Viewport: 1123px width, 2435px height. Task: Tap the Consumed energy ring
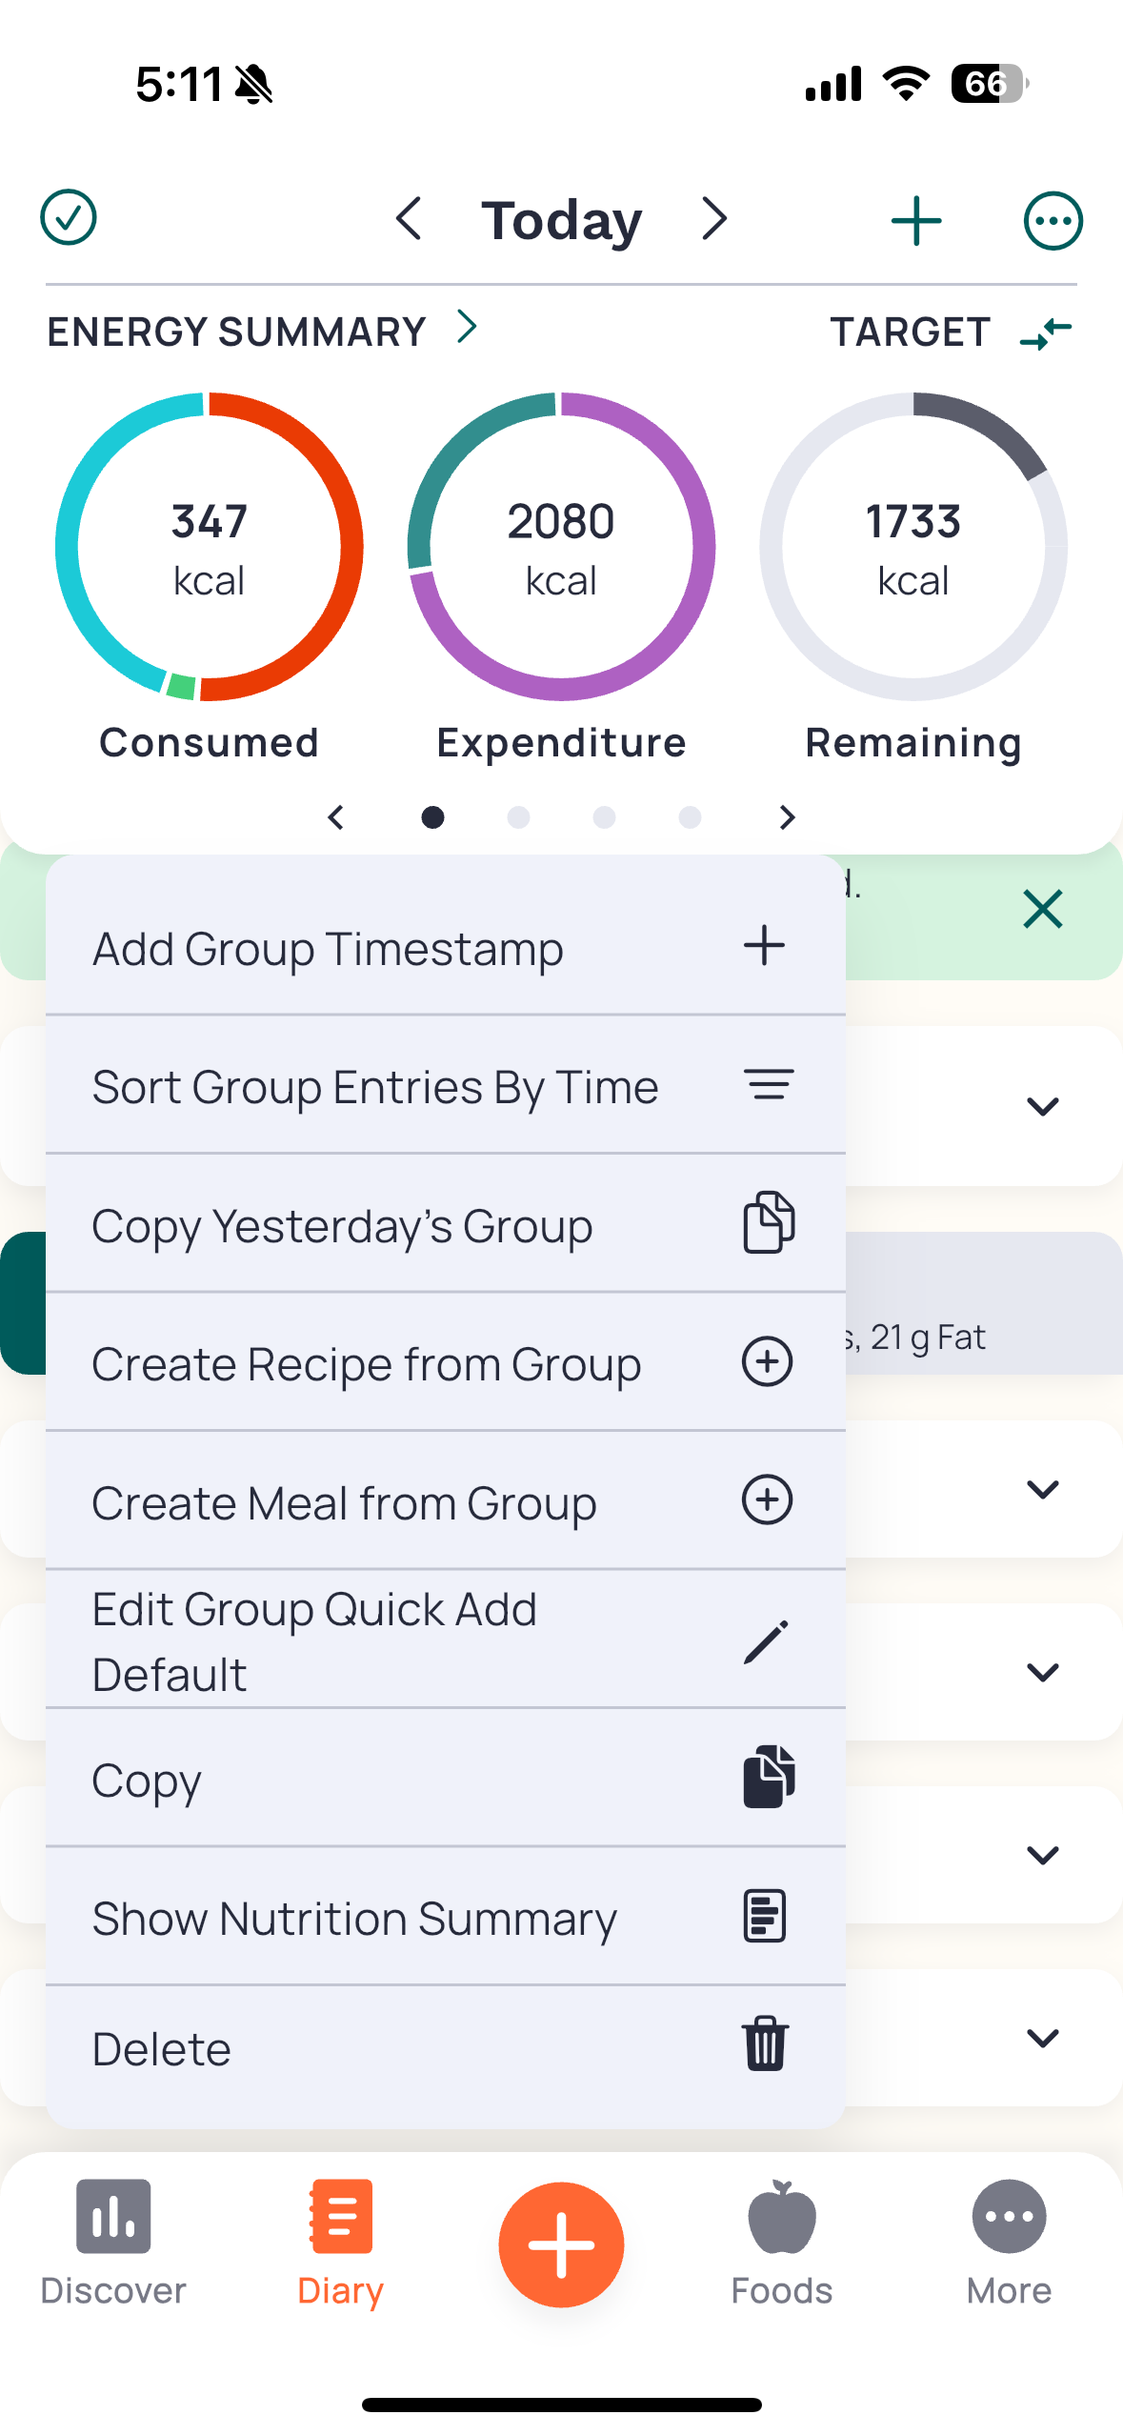[x=209, y=547]
